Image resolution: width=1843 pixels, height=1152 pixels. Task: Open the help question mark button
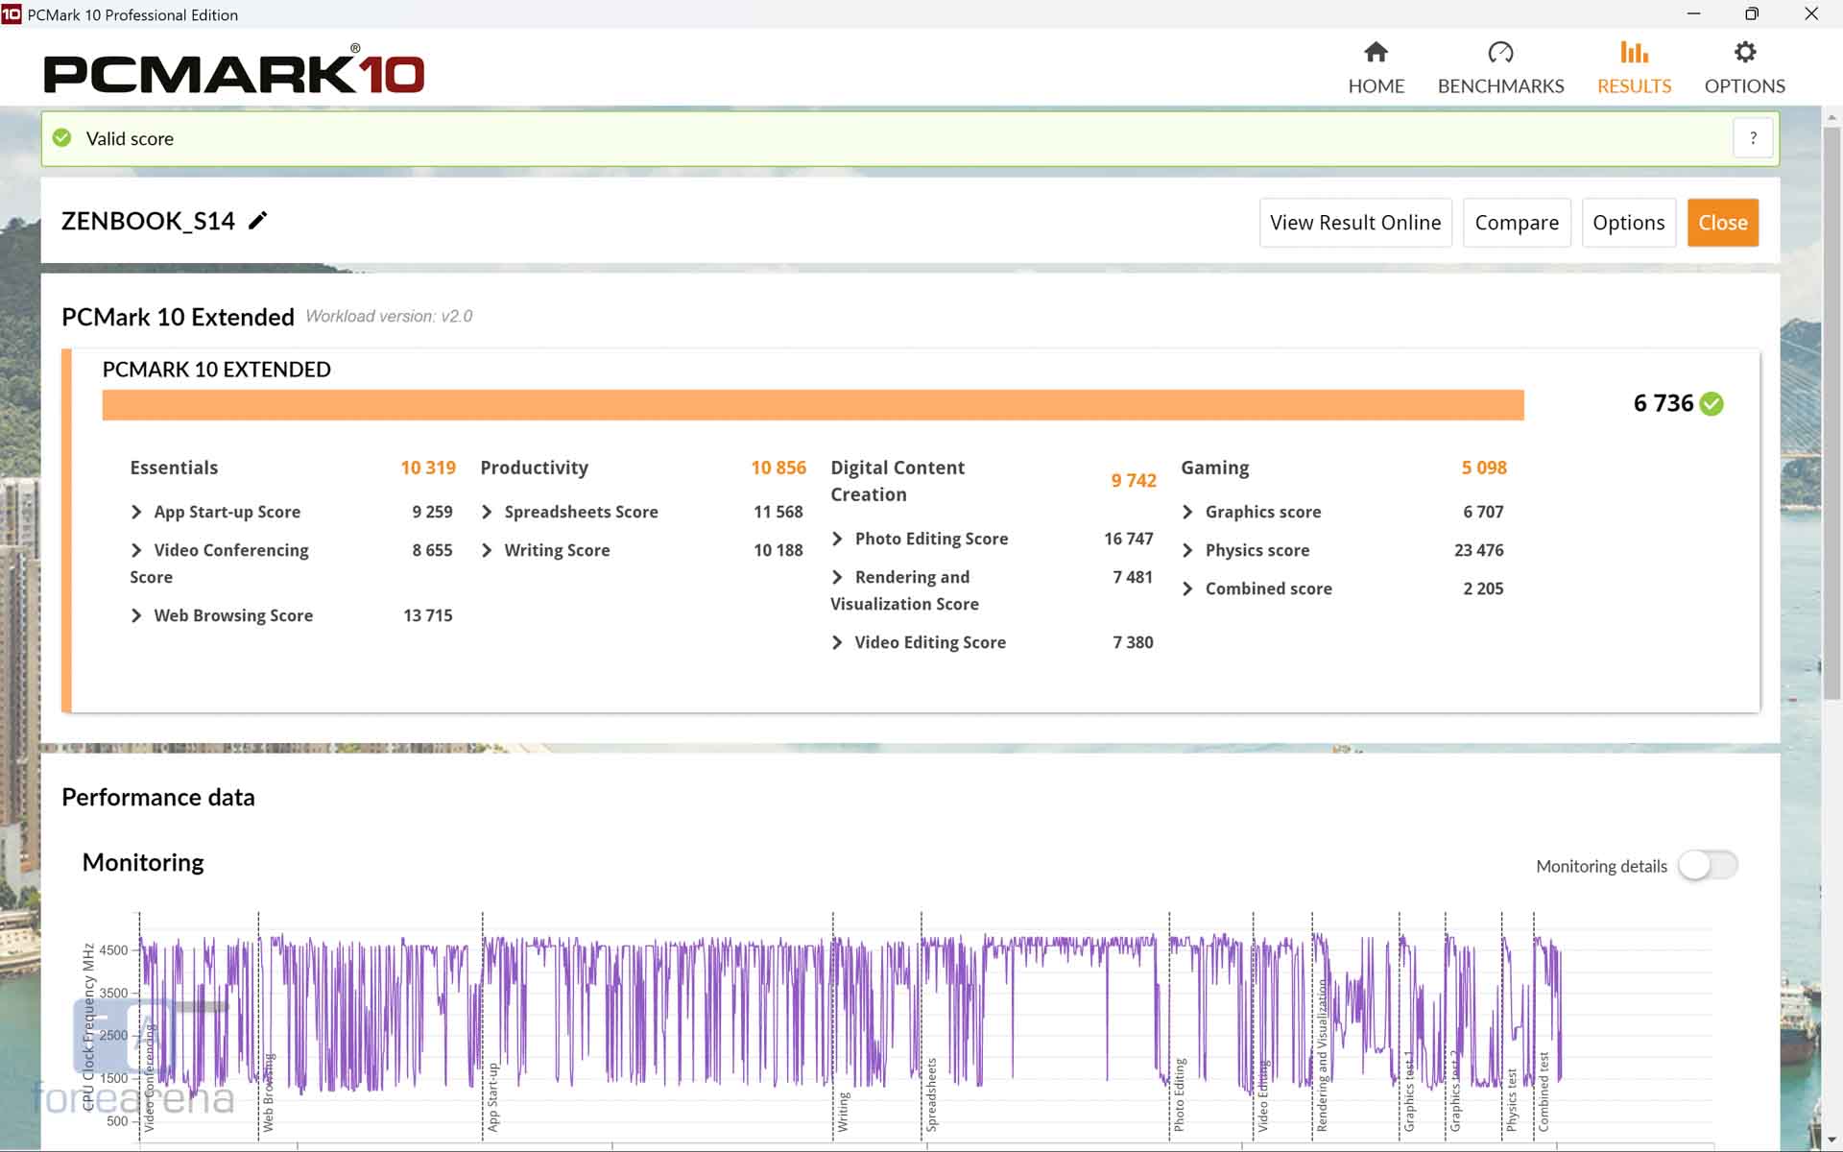tap(1753, 138)
